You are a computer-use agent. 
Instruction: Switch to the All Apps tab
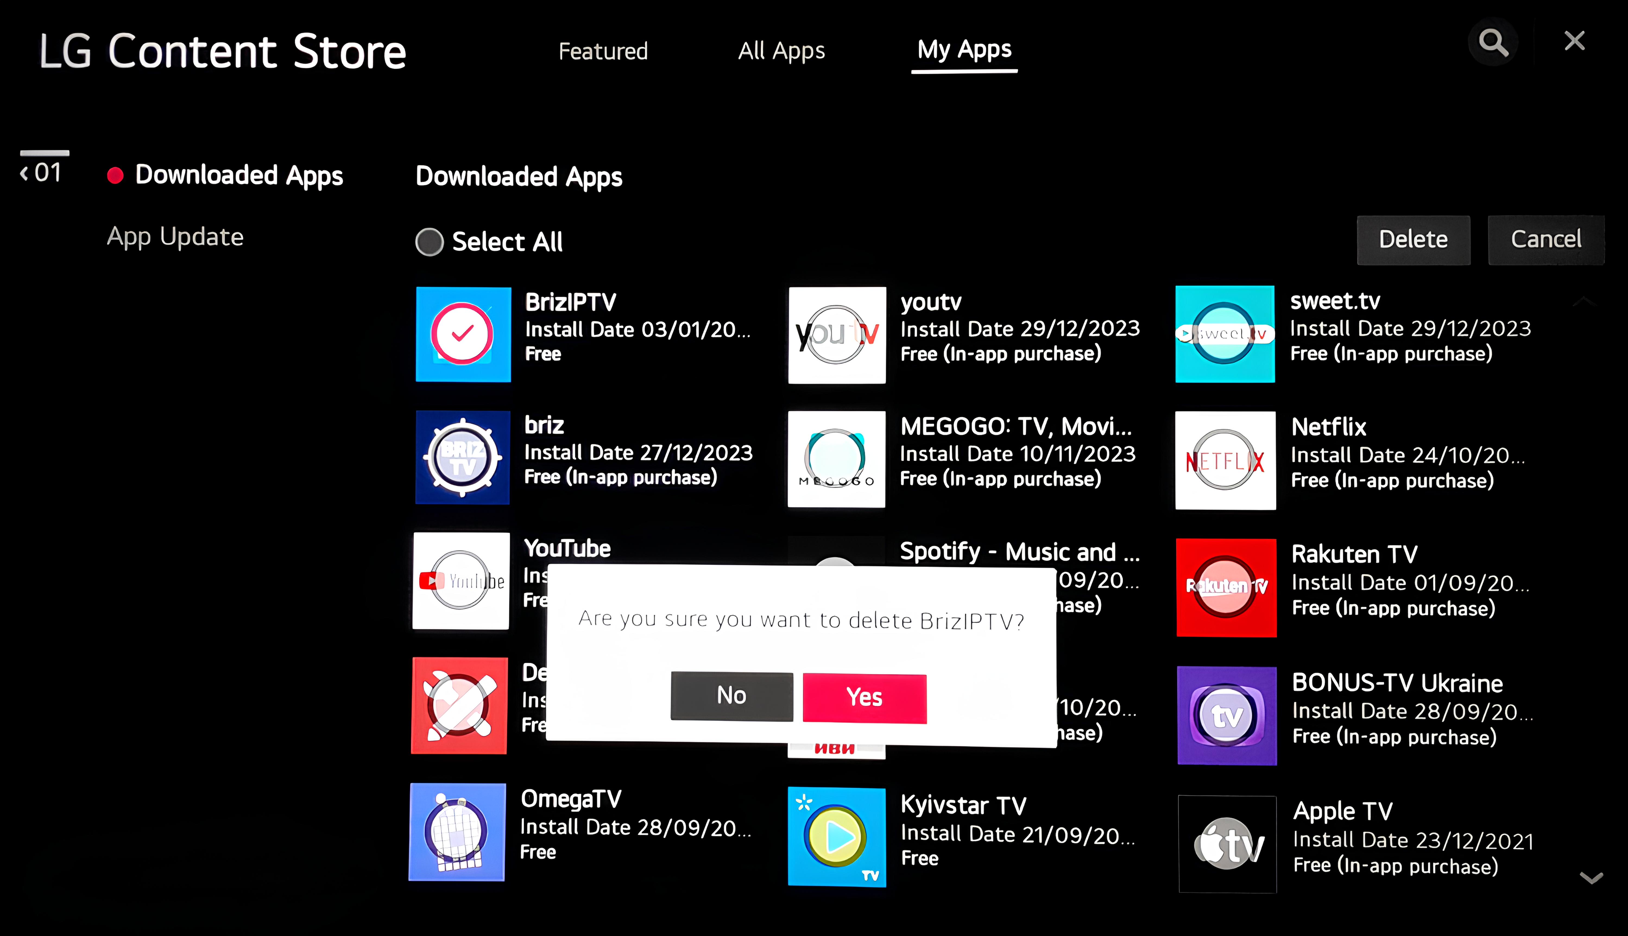[x=781, y=51]
